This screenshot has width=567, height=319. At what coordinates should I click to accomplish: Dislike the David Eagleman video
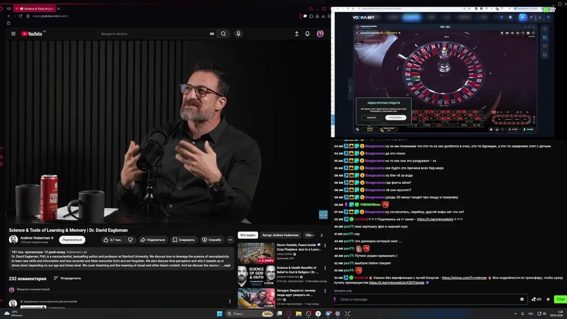coord(130,240)
